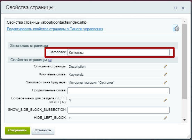Viewport: 192px width, 140px height.
Task: Click the Продвигаемые слова input field
Action: point(119,91)
